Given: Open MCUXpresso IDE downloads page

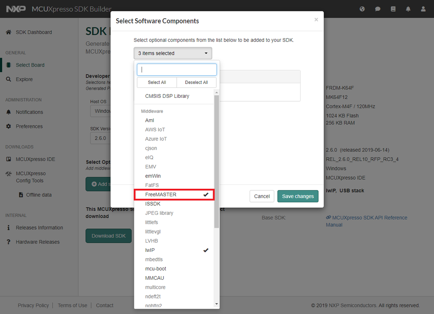Looking at the screenshot, I should 35,159.
